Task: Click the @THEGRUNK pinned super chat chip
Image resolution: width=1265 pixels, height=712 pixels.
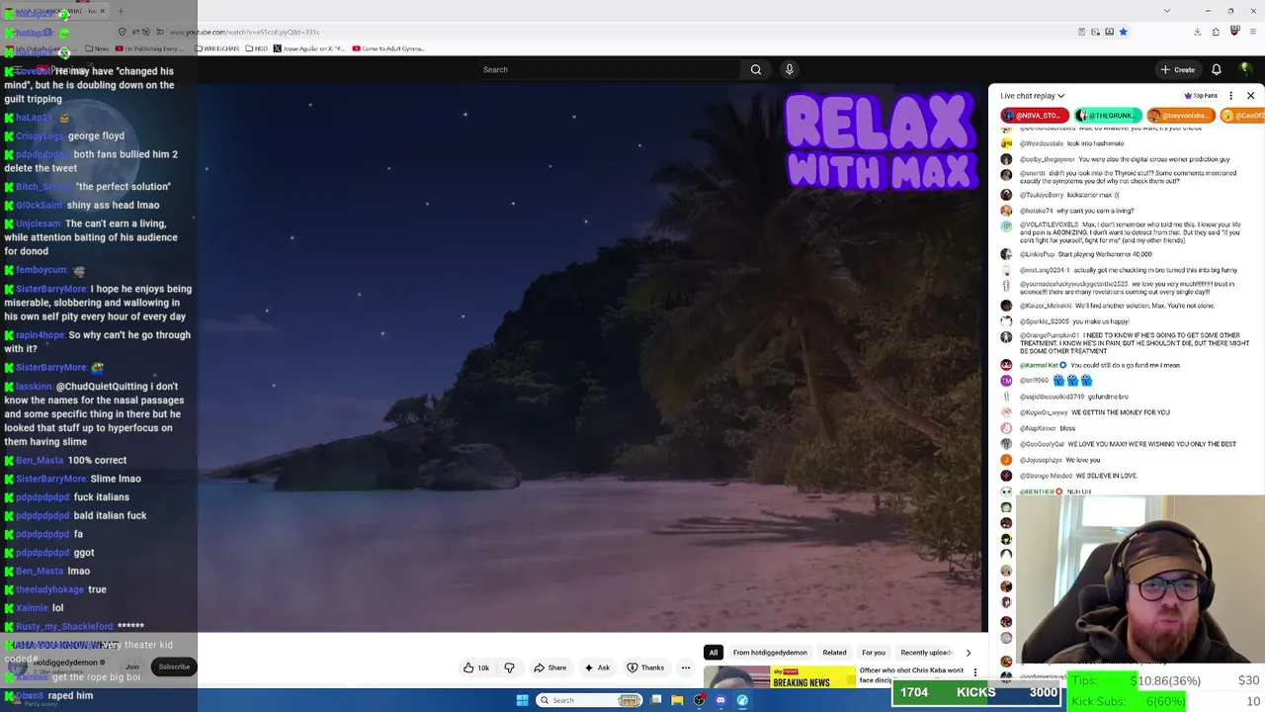Action: coord(1109,116)
